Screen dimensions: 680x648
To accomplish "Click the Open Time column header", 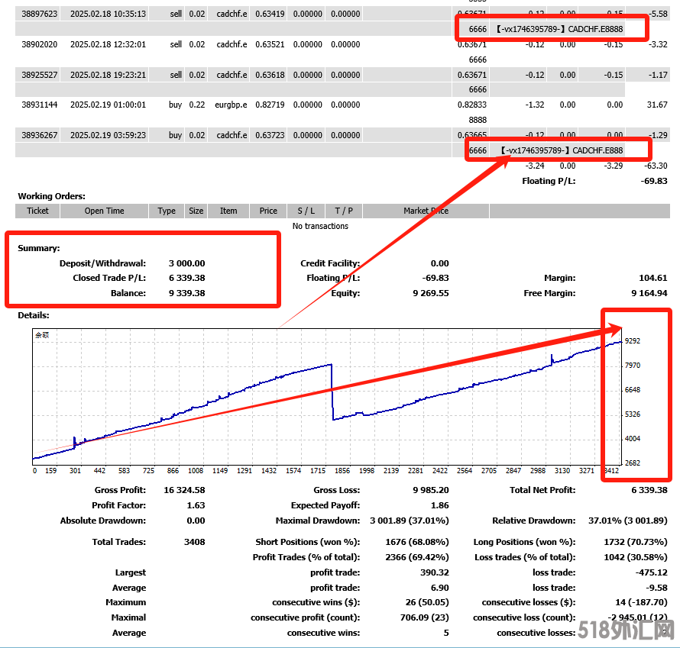I will 104,211.
